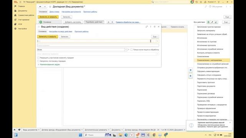This screenshot has width=246, height=138.
Task: Click Удаление неиспользуемых версий notification
Action: (x=209, y=125)
